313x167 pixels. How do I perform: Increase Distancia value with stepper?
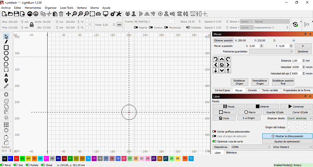[303, 60]
